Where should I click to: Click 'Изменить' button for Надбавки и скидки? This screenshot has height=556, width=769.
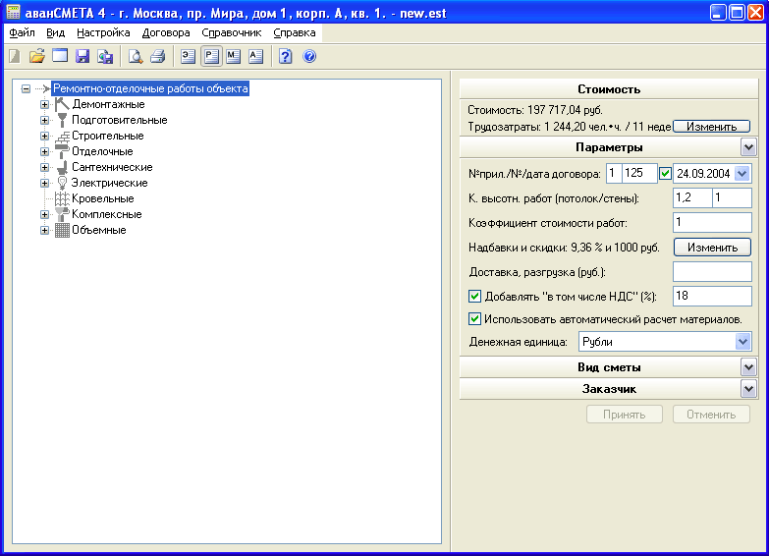click(711, 248)
